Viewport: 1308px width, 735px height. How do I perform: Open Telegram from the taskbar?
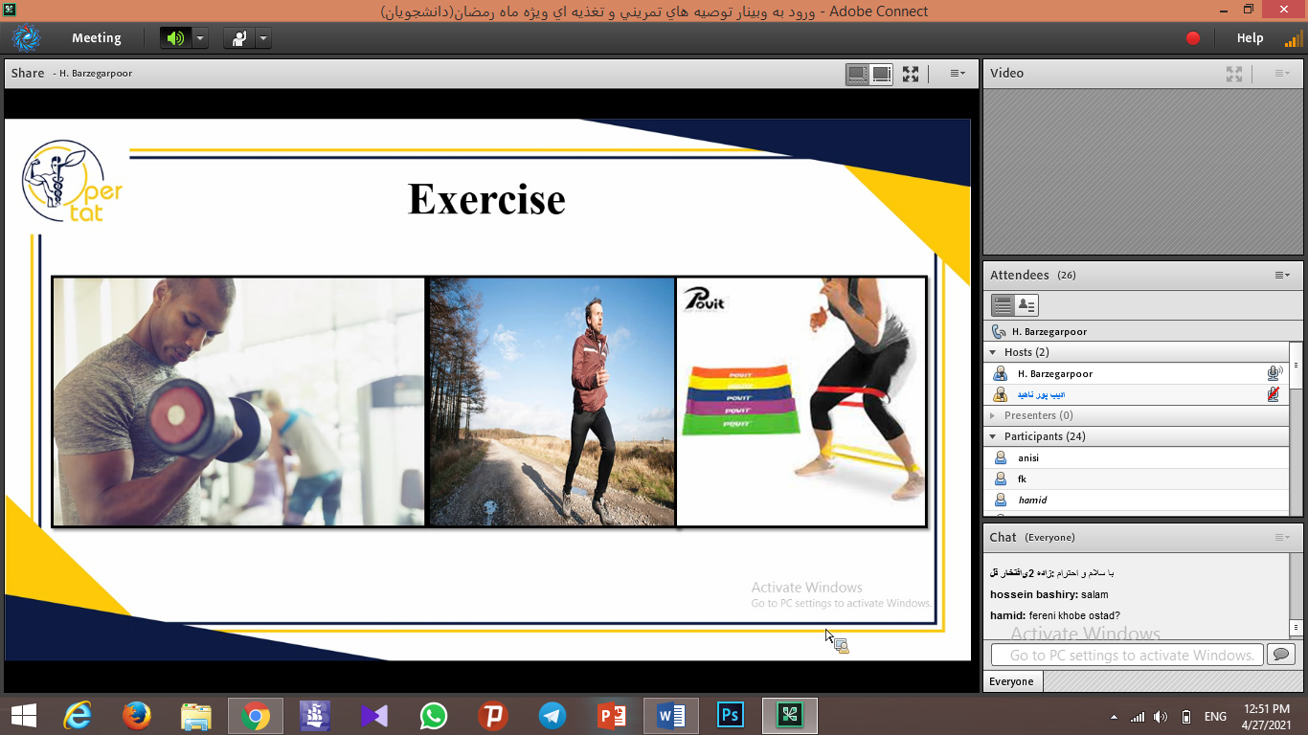(552, 715)
